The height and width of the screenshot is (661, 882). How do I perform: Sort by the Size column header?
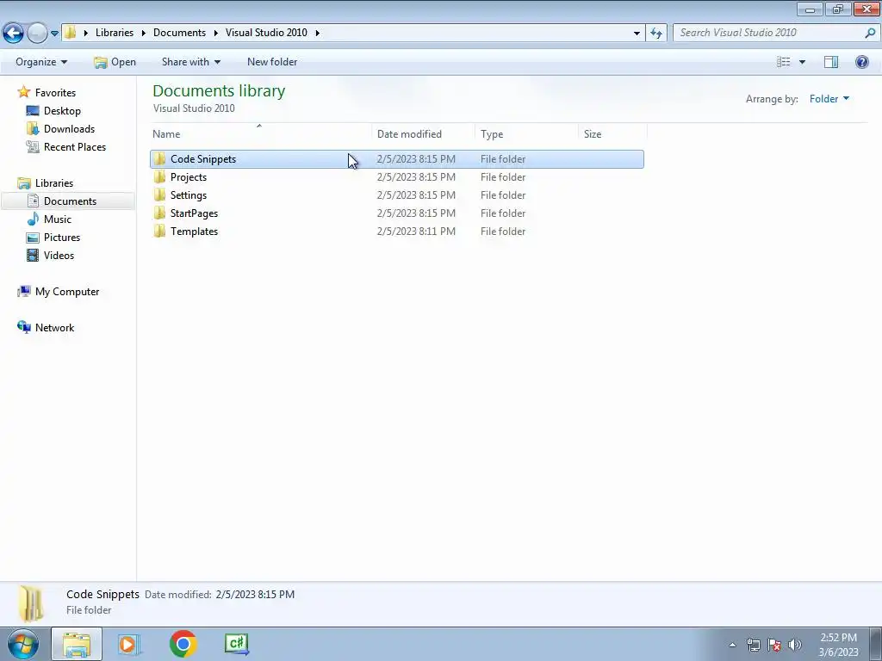click(x=612, y=133)
